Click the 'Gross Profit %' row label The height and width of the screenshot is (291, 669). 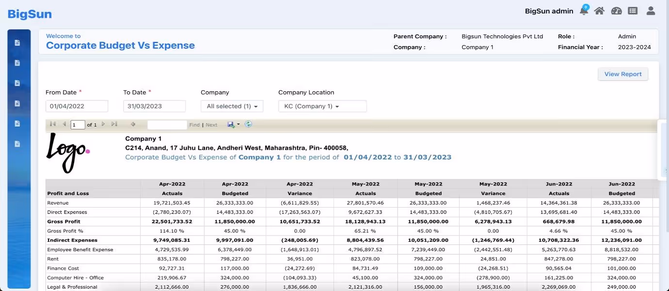tap(65, 231)
